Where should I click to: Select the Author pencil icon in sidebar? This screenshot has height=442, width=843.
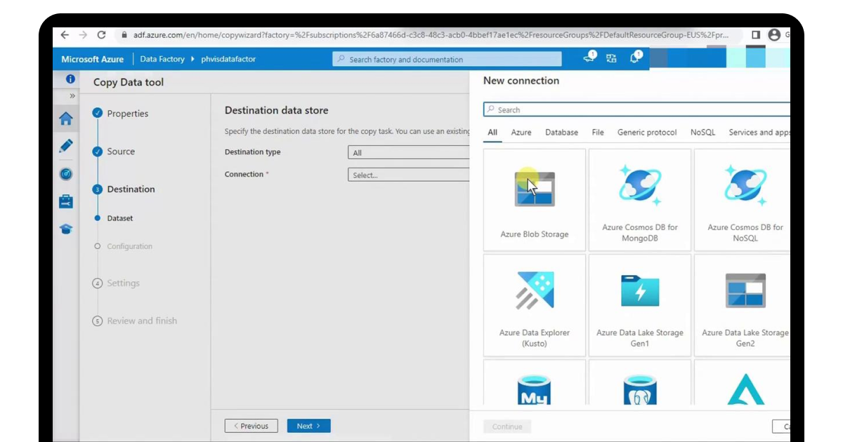click(66, 146)
